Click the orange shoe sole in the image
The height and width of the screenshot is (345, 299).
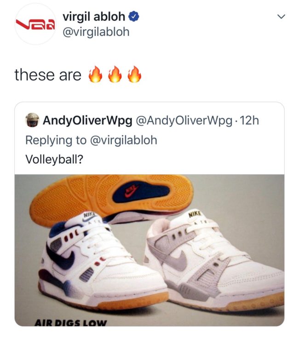(x=111, y=198)
